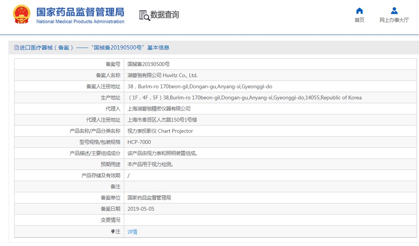Click the 产品名称/产品分类名称 label
419x246 pixels.
click(x=95, y=131)
